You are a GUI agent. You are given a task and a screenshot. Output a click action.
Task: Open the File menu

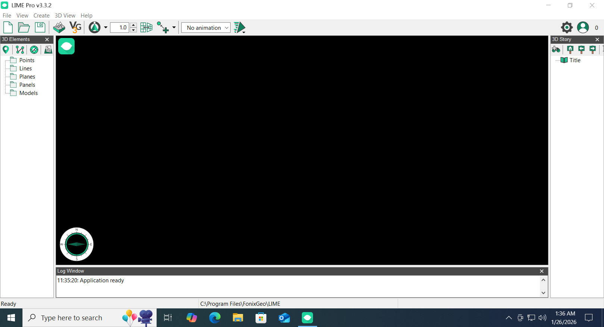7,16
